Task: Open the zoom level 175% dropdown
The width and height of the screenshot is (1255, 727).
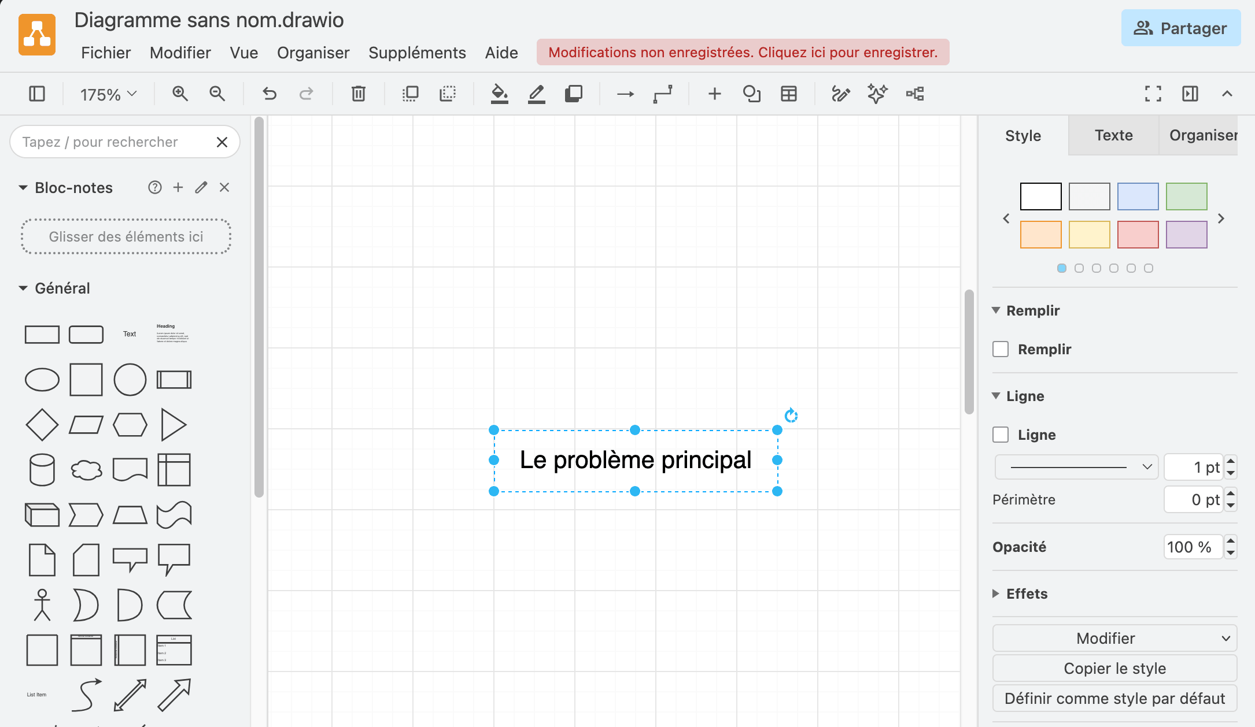Action: [x=108, y=94]
